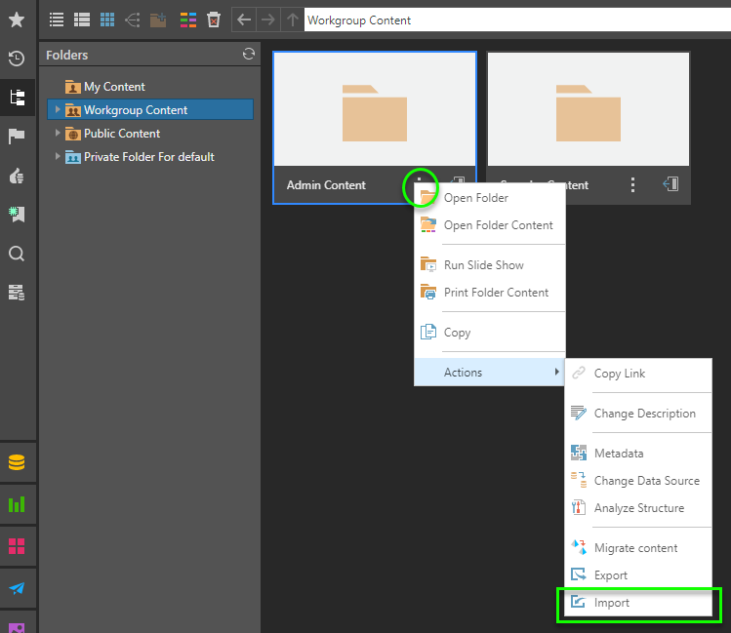This screenshot has width=731, height=633.
Task: Launch the green bar chart Discover module
Action: click(x=17, y=504)
